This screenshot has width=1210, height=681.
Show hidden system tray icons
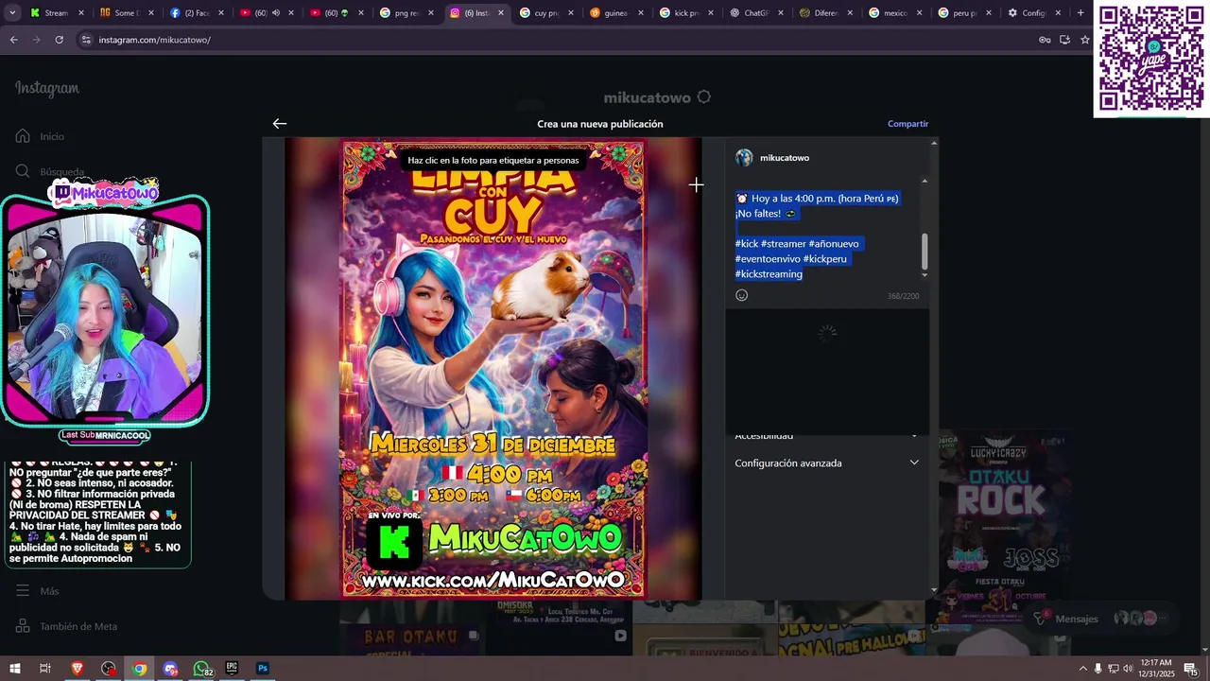click(1082, 669)
